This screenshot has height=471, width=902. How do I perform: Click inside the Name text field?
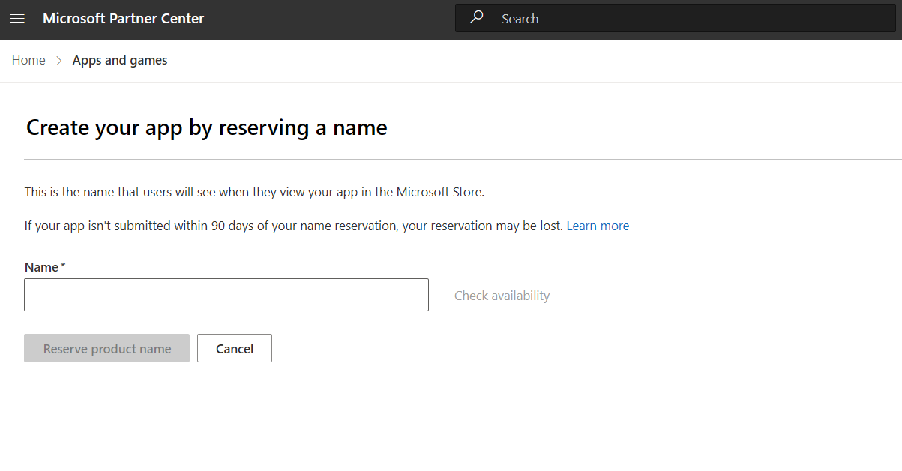pos(226,295)
